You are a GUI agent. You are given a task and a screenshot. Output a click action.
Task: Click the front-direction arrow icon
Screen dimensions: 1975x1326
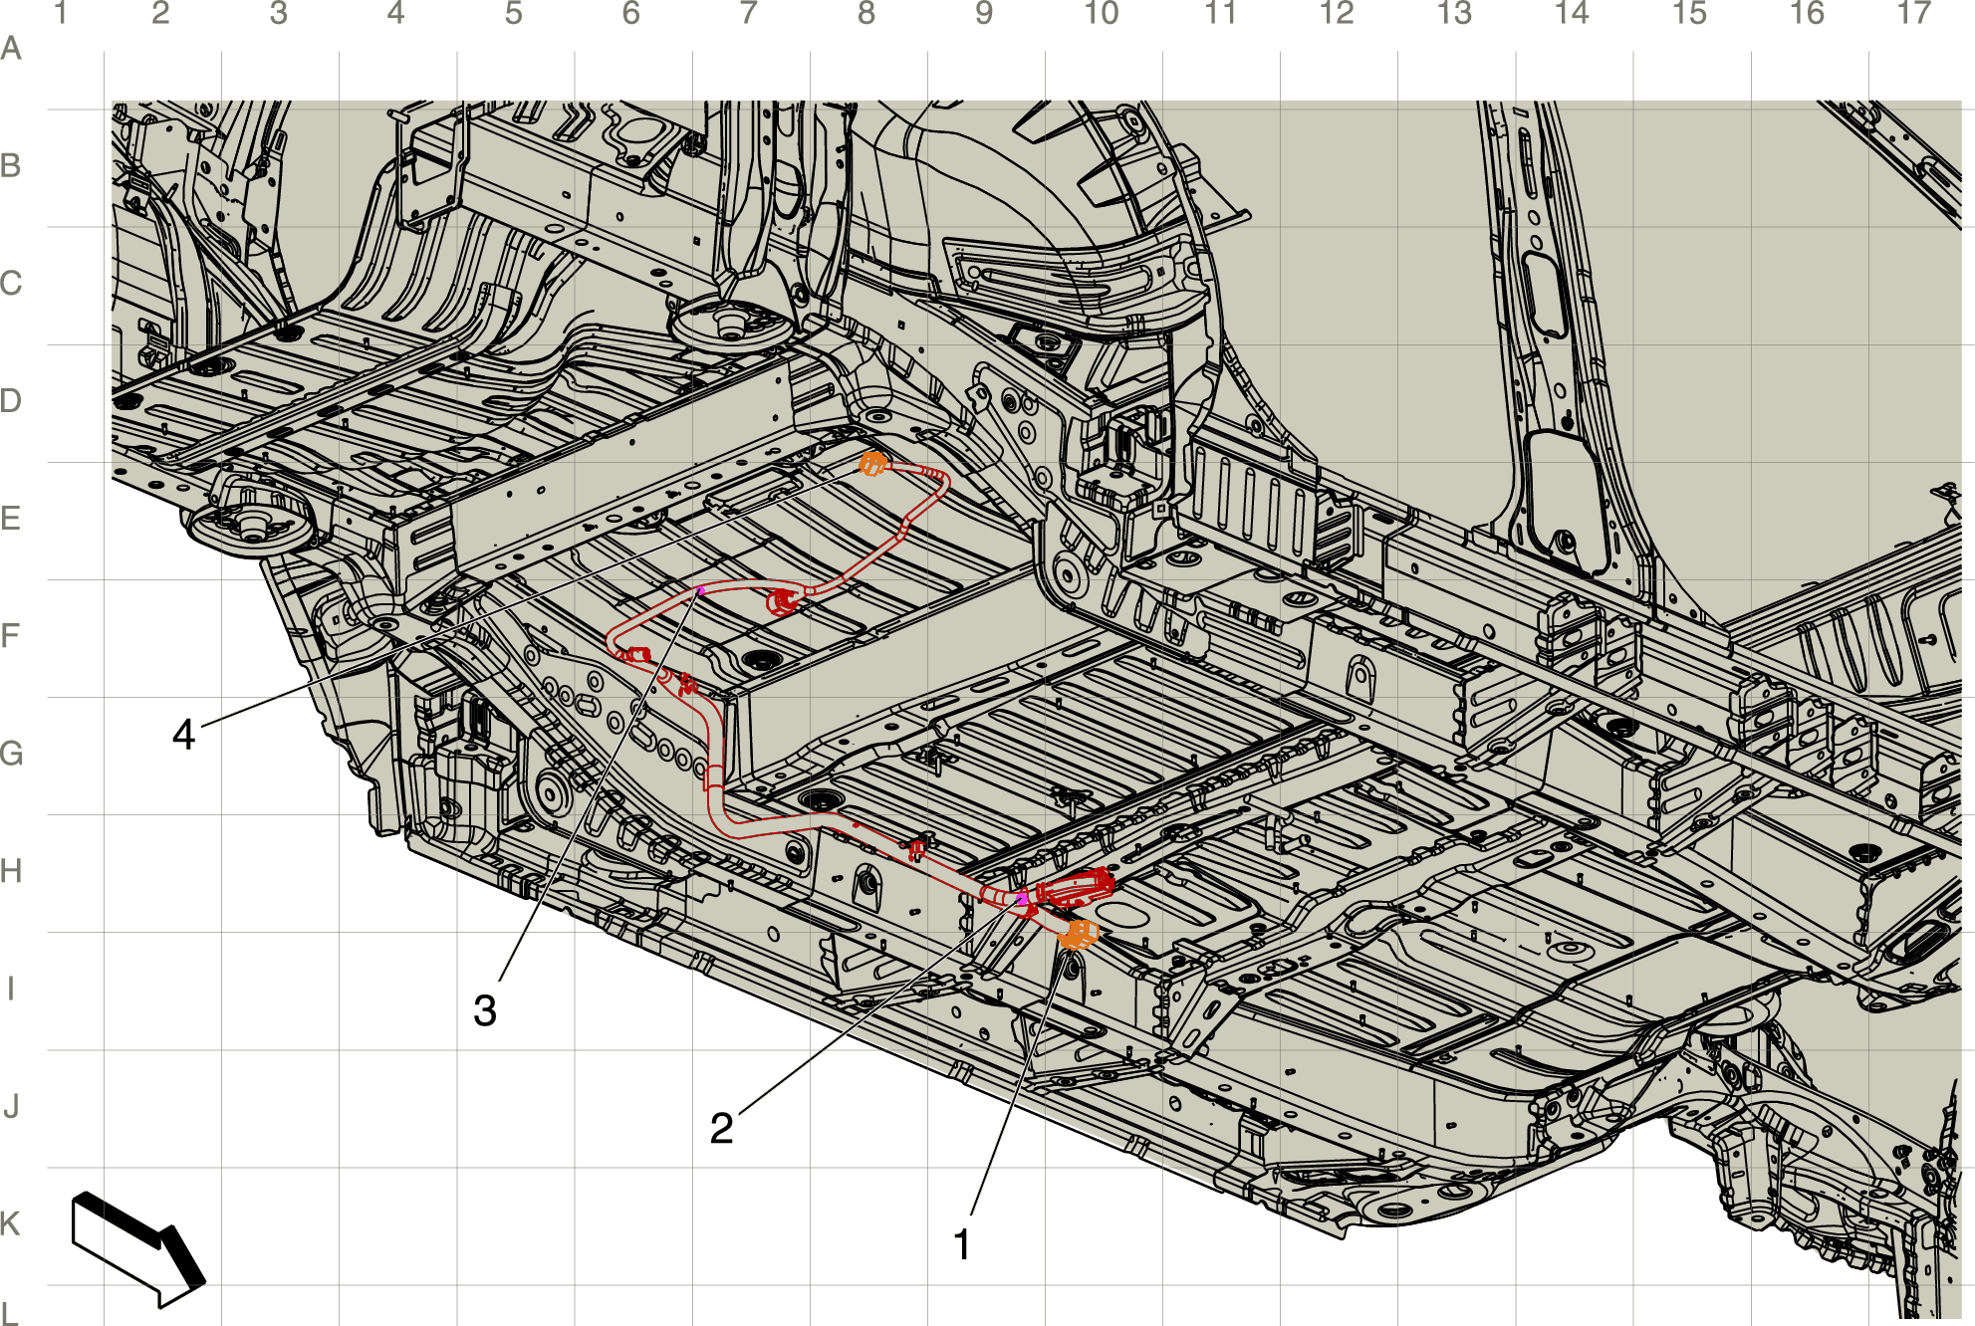(137, 1249)
